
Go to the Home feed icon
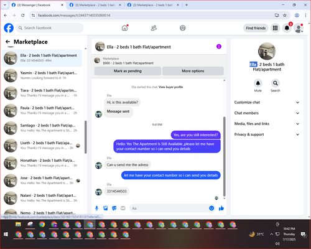(x=124, y=28)
